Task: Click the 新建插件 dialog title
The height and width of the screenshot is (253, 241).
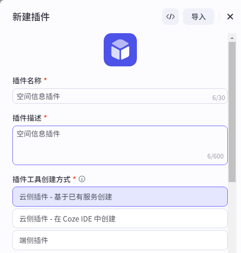Action: click(x=31, y=17)
